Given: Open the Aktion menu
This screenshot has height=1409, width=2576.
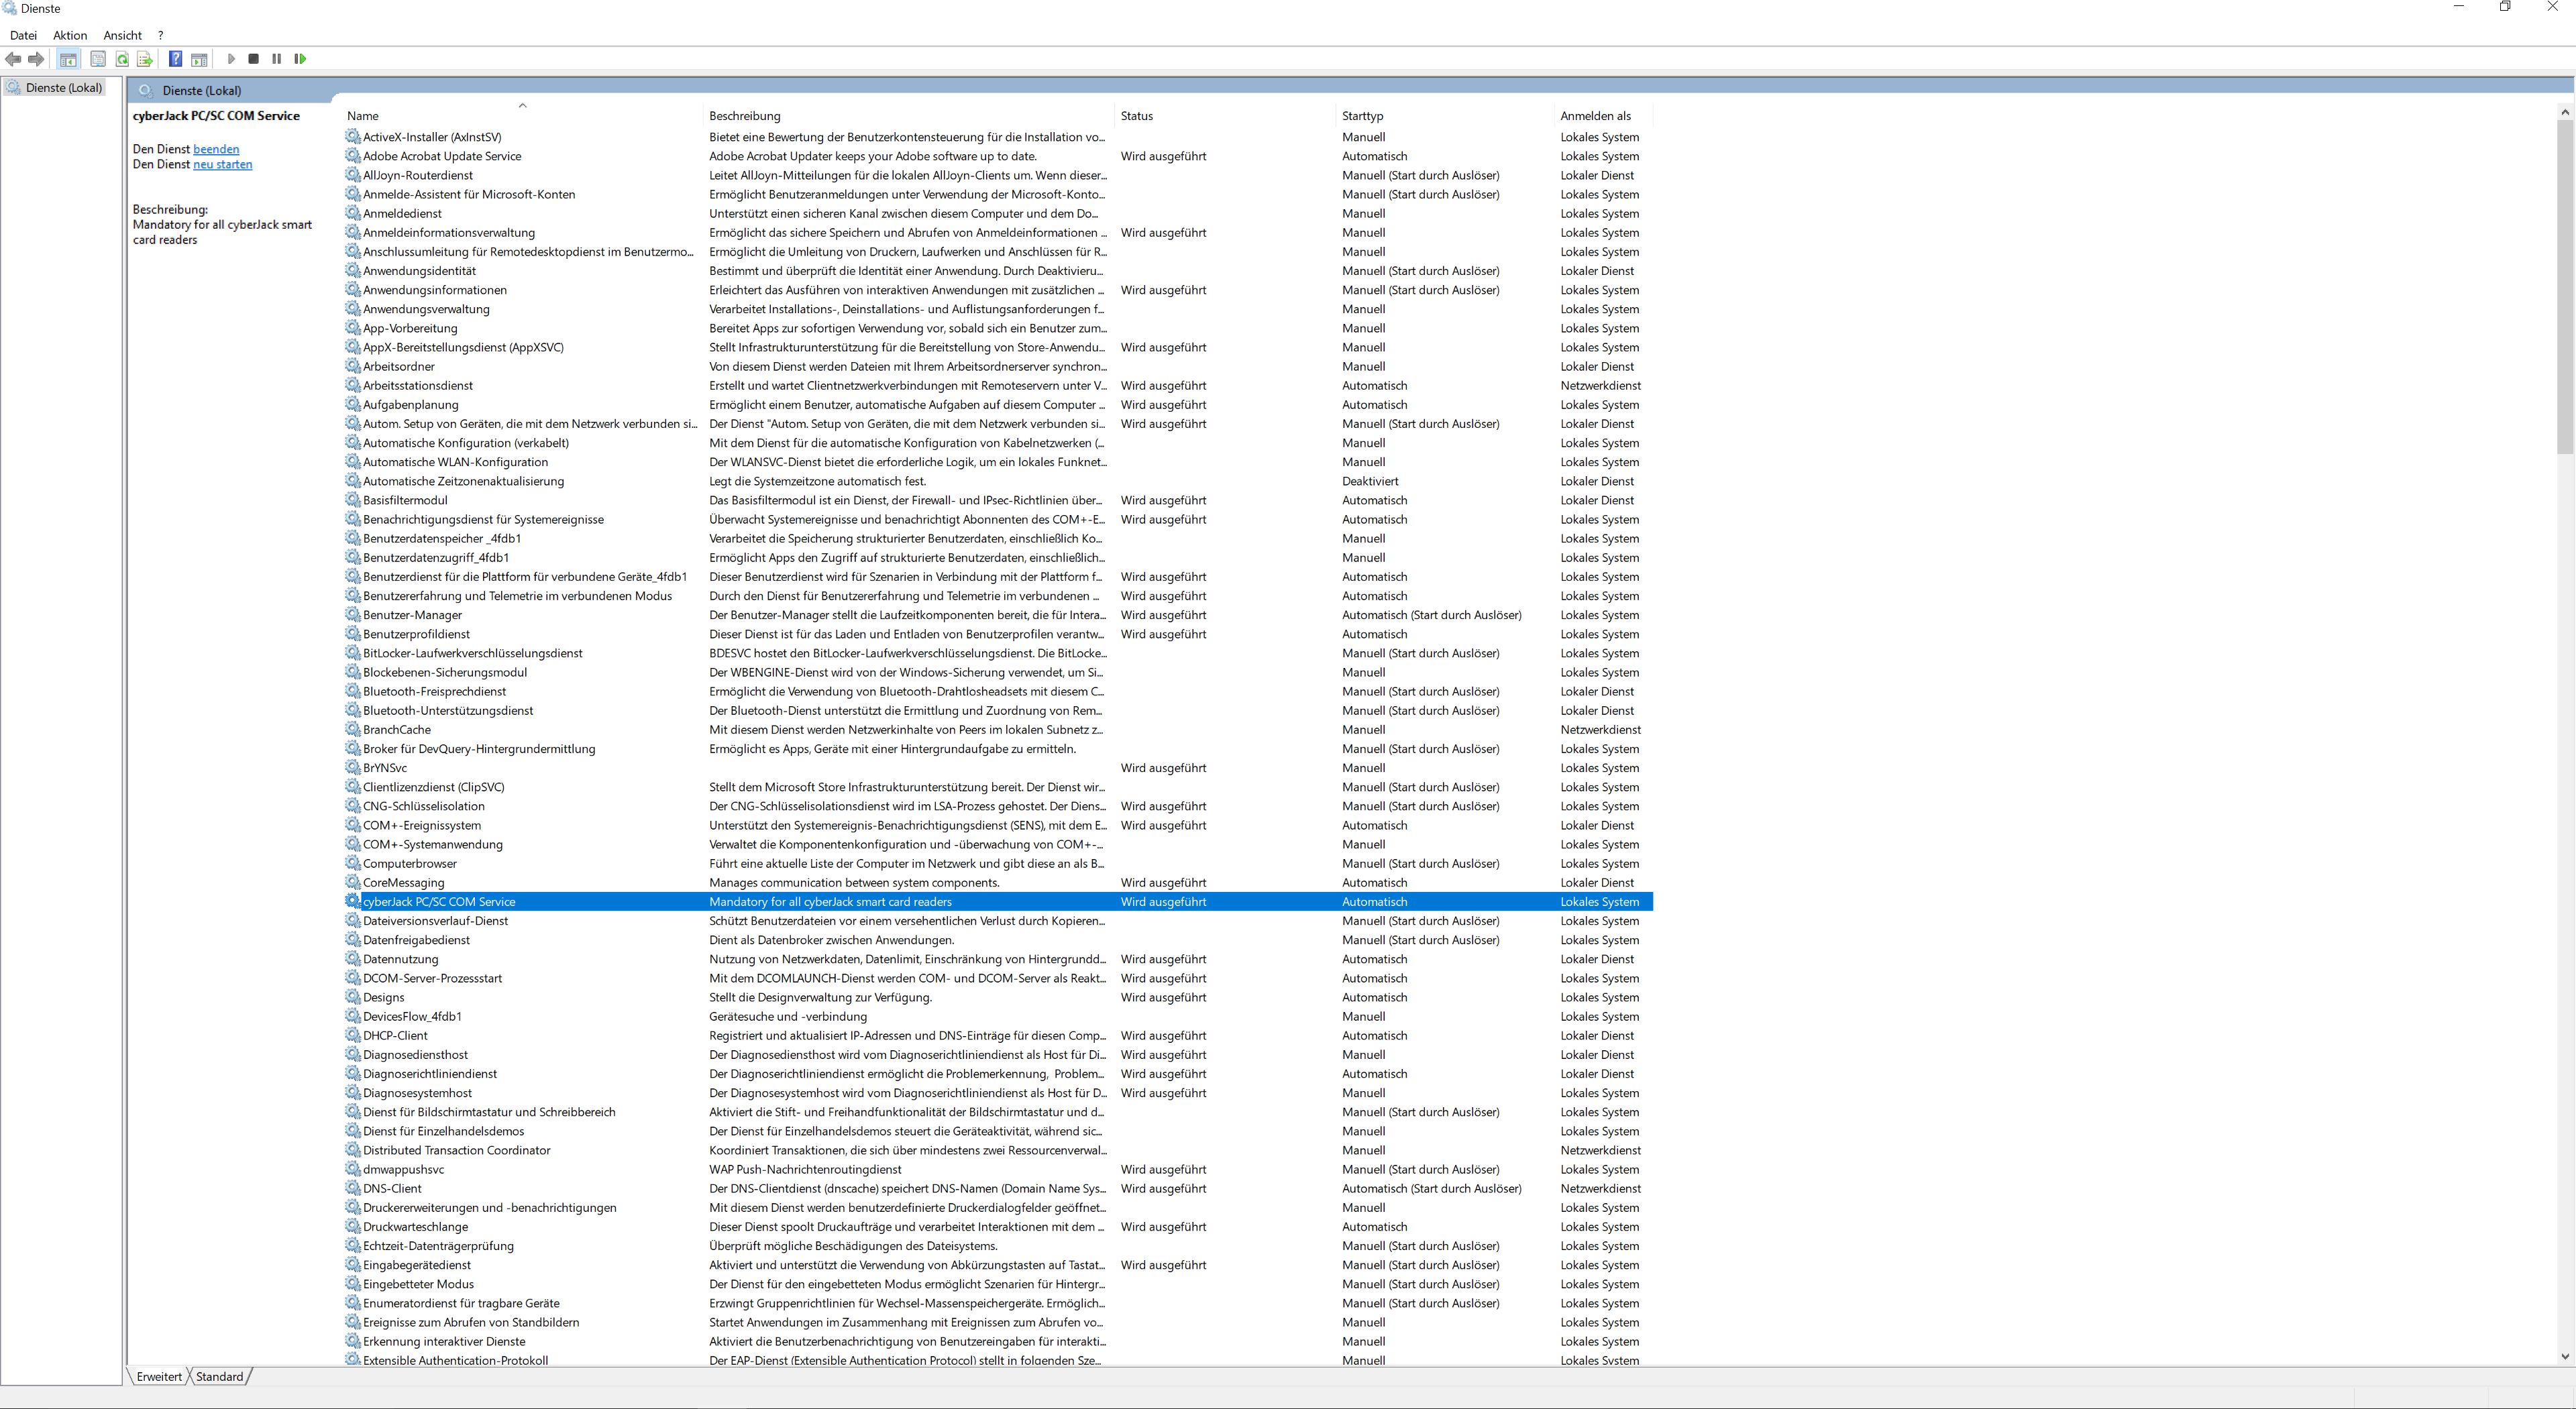Looking at the screenshot, I should pos(70,35).
